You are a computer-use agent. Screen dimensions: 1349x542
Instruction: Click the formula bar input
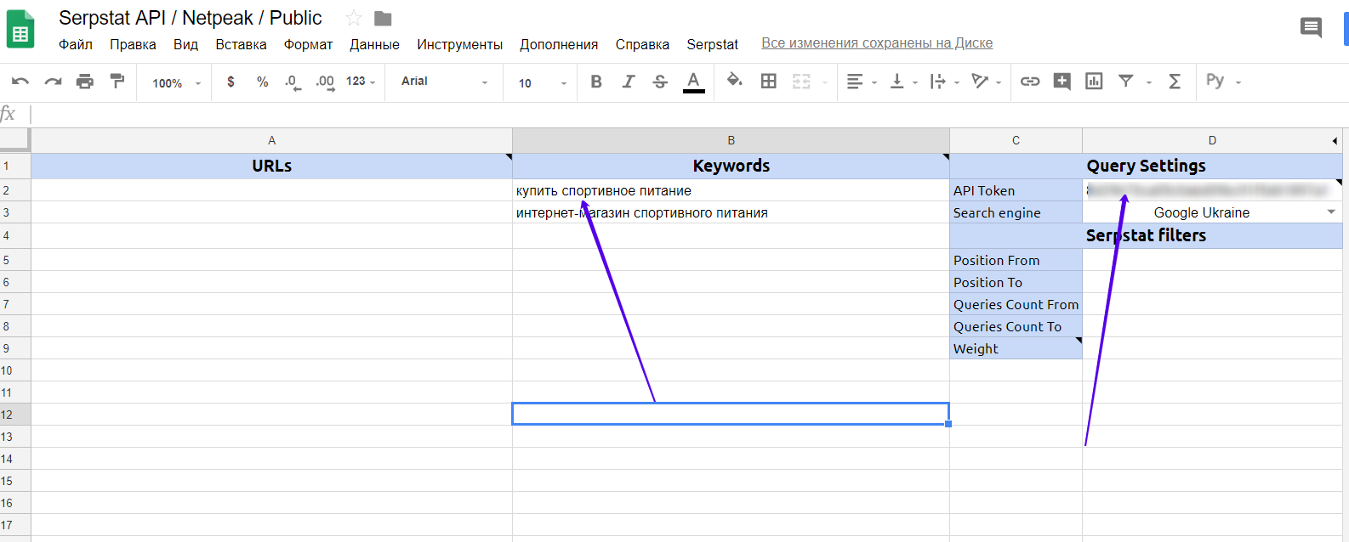(680, 114)
